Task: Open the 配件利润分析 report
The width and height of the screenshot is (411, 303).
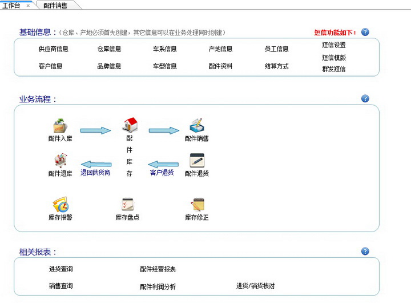Action: point(158,286)
